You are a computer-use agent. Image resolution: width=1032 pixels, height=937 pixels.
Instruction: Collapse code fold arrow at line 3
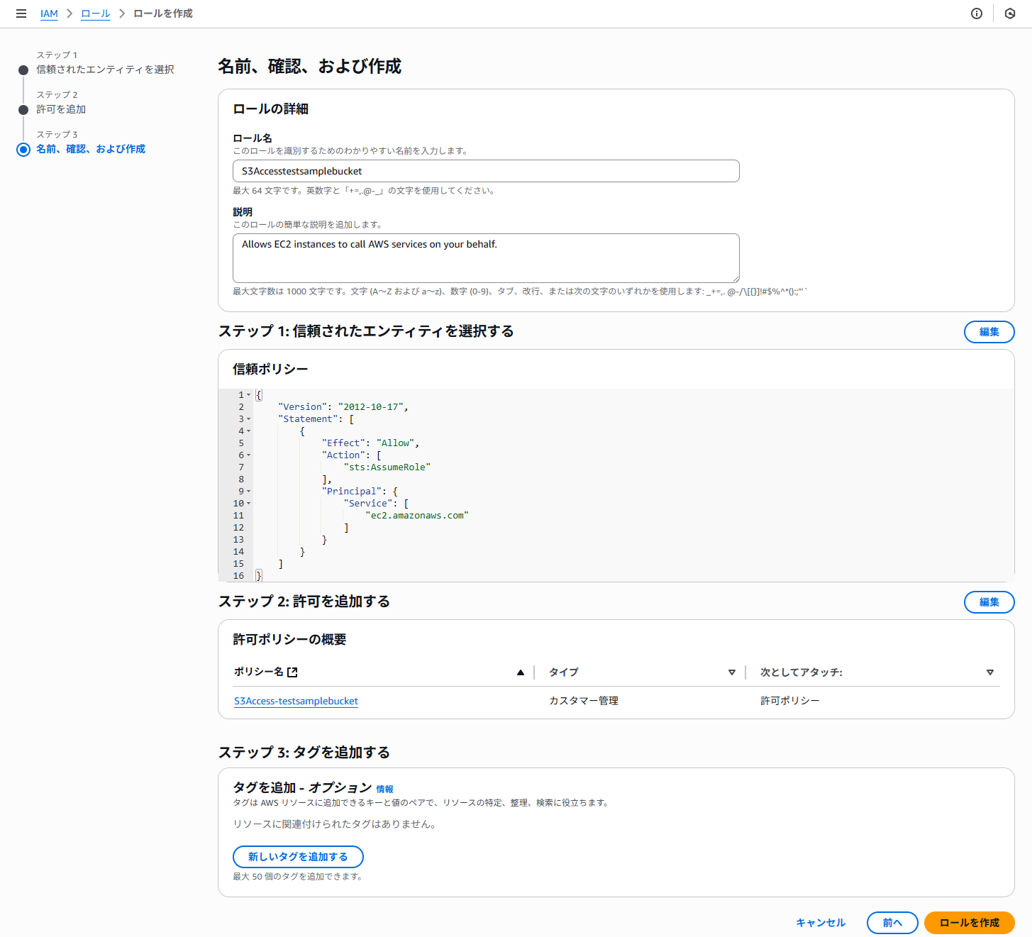pyautogui.click(x=249, y=419)
